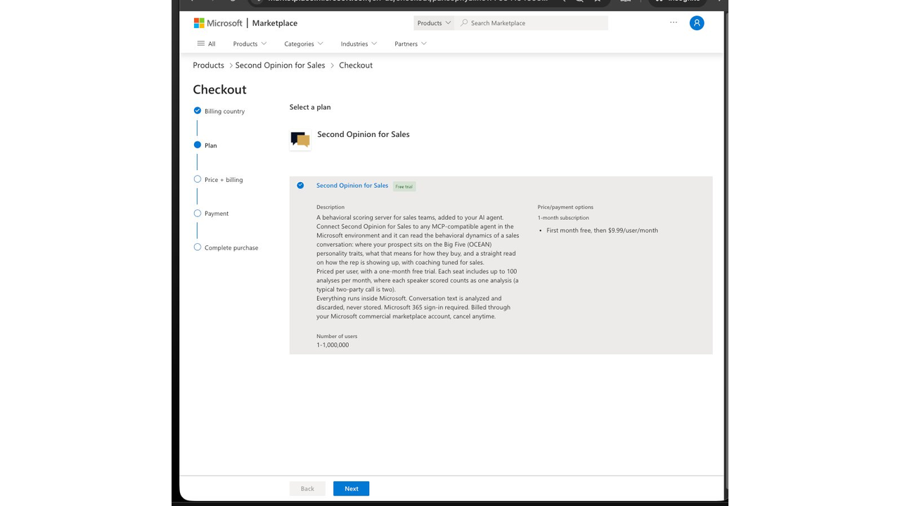Image resolution: width=900 pixels, height=506 pixels.
Task: Go back to Billing country step label
Action: pyautogui.click(x=224, y=111)
